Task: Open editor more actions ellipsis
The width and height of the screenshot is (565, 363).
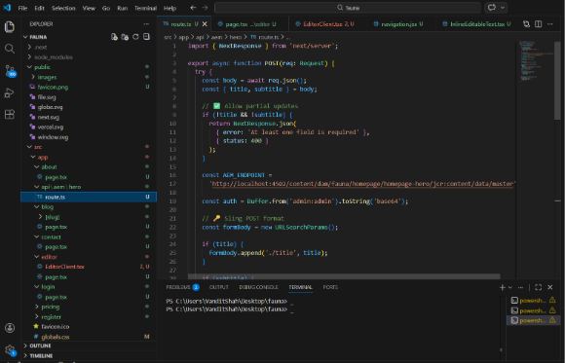Action: pyautogui.click(x=549, y=23)
